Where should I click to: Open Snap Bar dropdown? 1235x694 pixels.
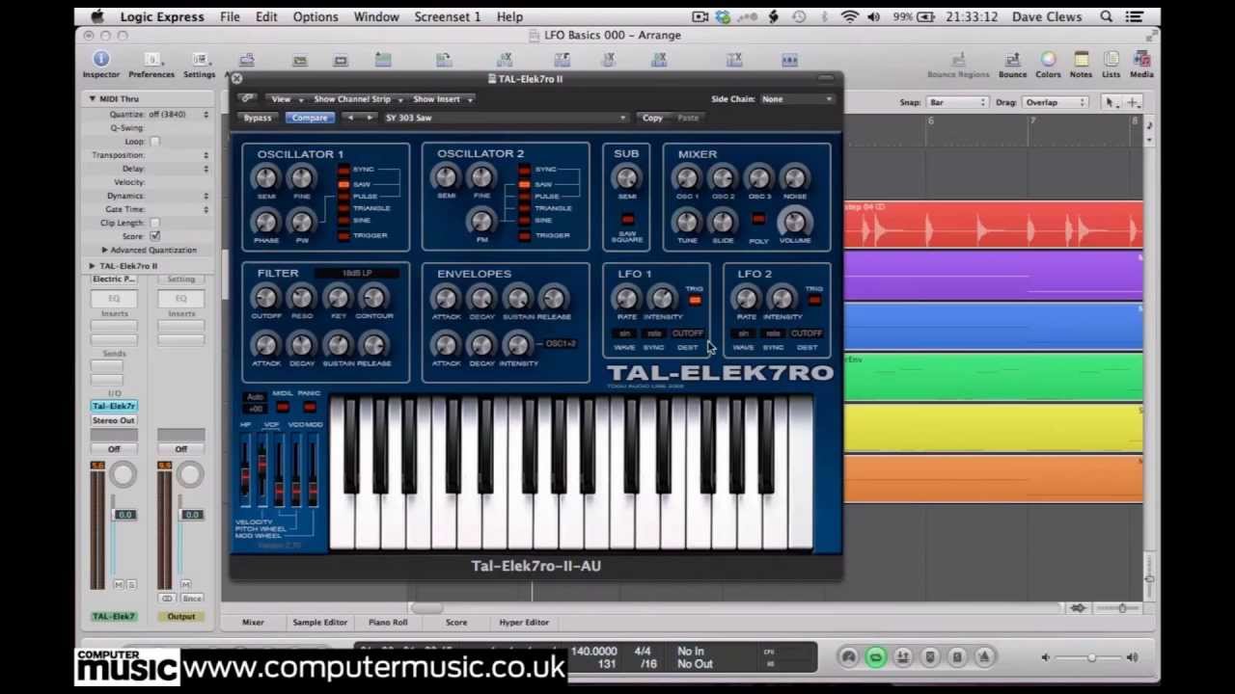[957, 102]
